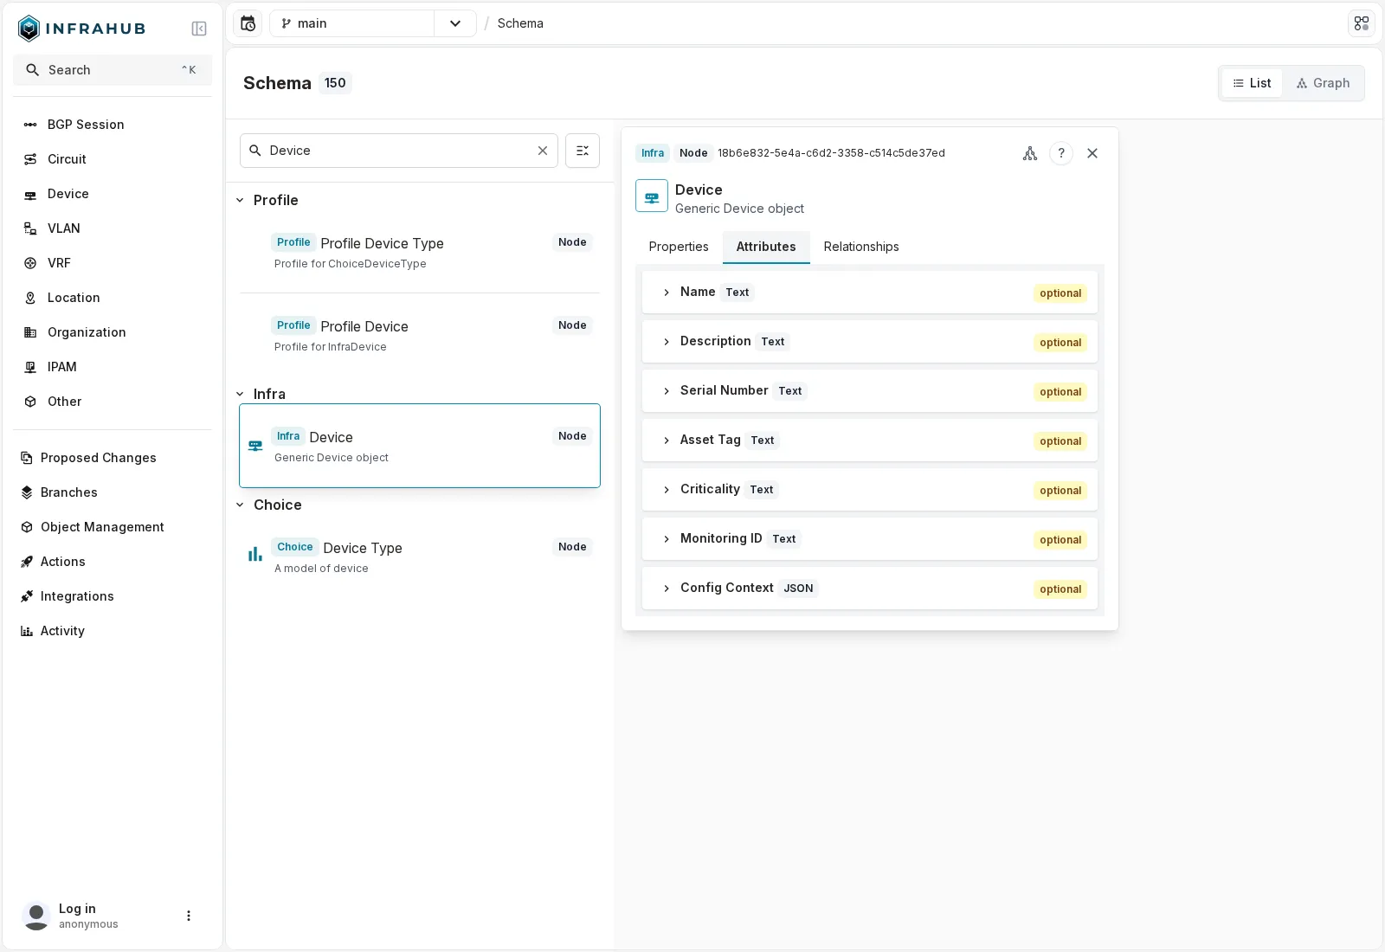Viewport: 1385px width, 952px height.
Task: Click the Log in link
Action: [x=77, y=909]
